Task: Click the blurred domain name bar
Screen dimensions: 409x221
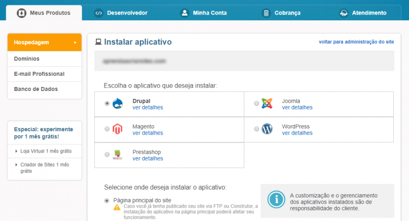Action: 244,61
